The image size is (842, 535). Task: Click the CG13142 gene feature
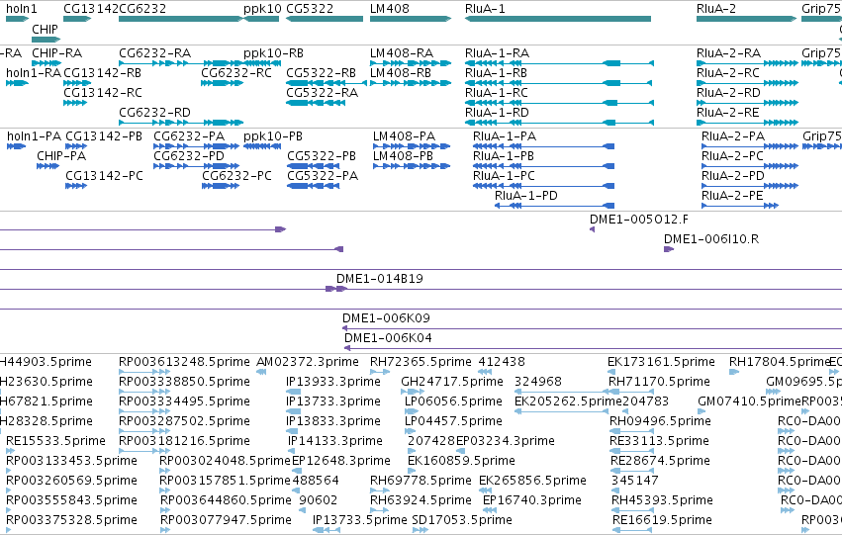point(77,19)
